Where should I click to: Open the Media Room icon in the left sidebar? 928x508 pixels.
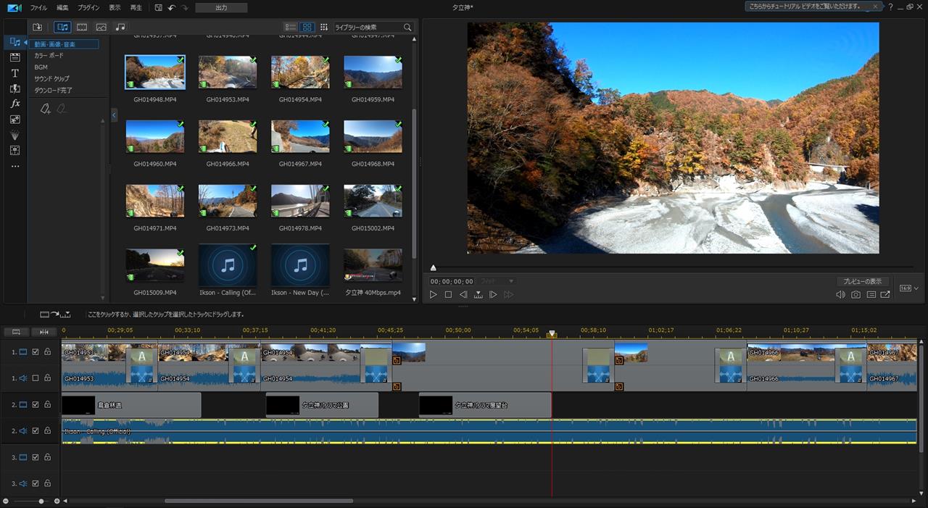pyautogui.click(x=15, y=42)
